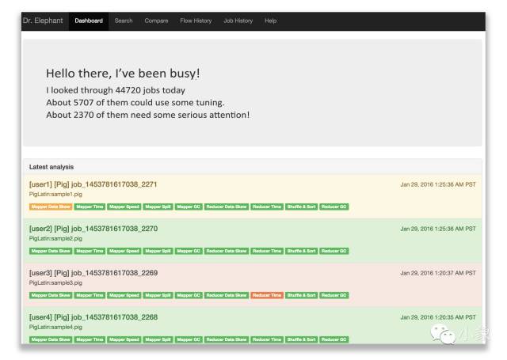Open user4 job_1453781617038_2268 link
507x360 pixels.
(93, 317)
